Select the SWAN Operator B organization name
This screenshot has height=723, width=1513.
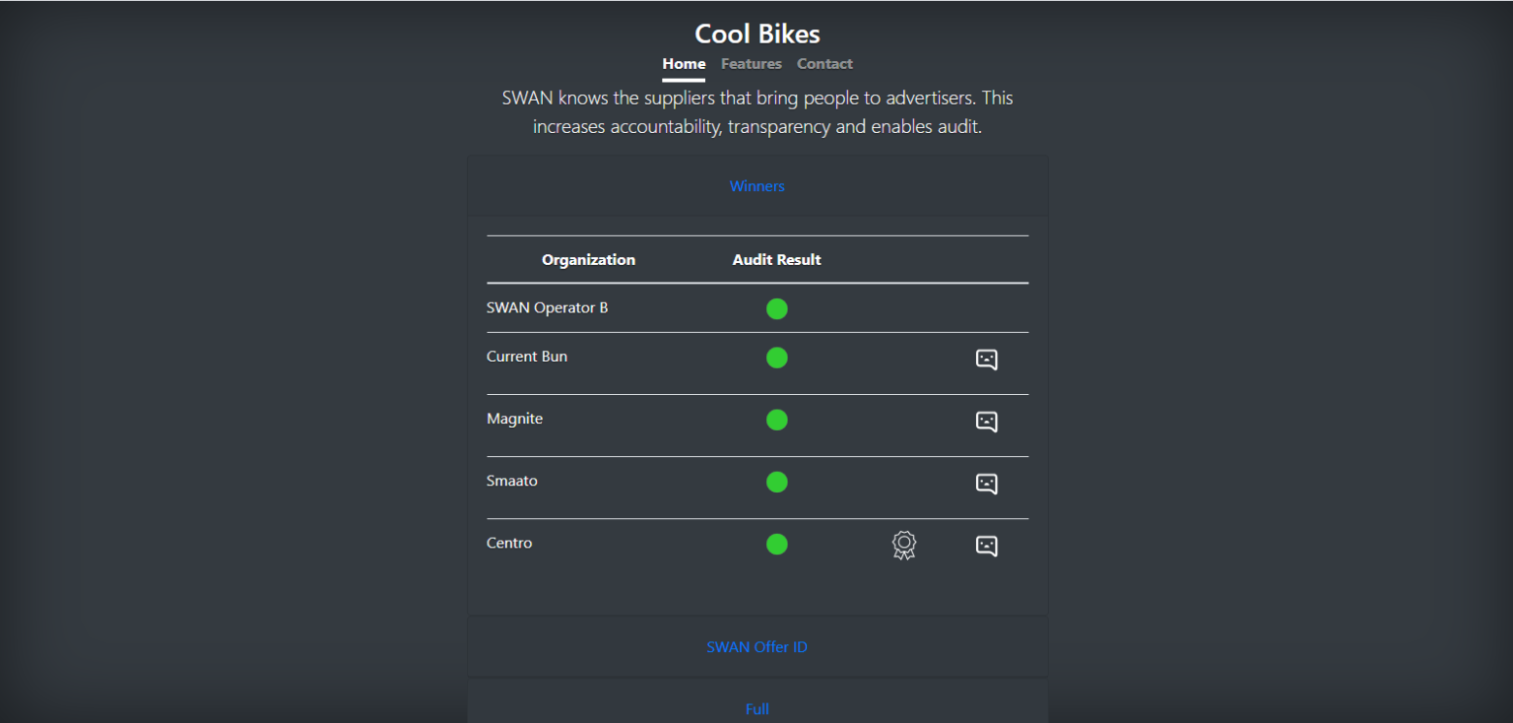click(x=548, y=307)
